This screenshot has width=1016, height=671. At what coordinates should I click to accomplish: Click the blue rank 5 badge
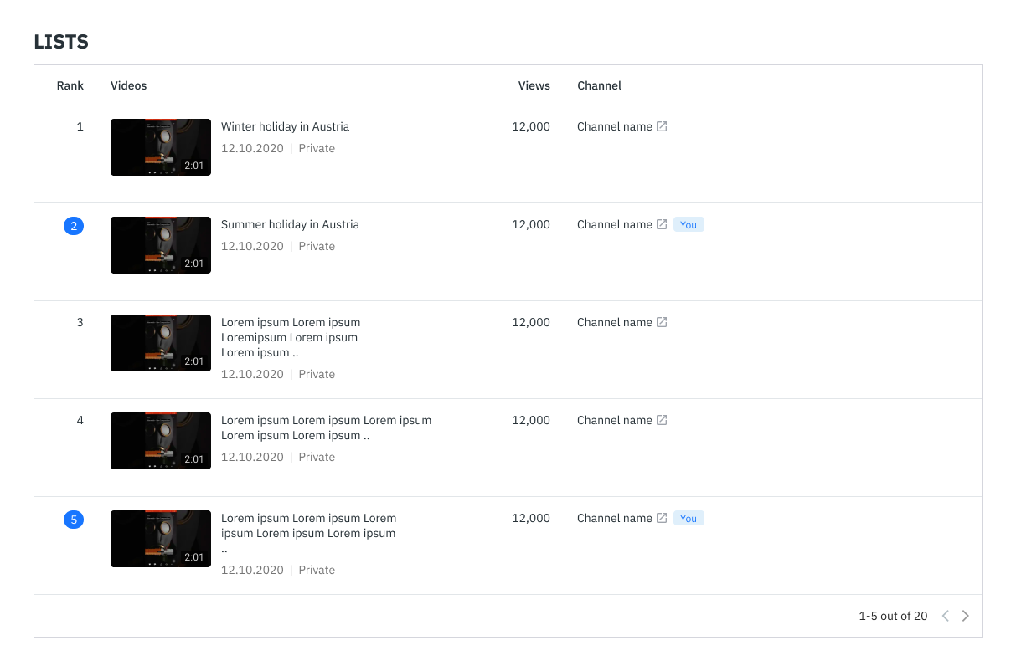(x=74, y=520)
